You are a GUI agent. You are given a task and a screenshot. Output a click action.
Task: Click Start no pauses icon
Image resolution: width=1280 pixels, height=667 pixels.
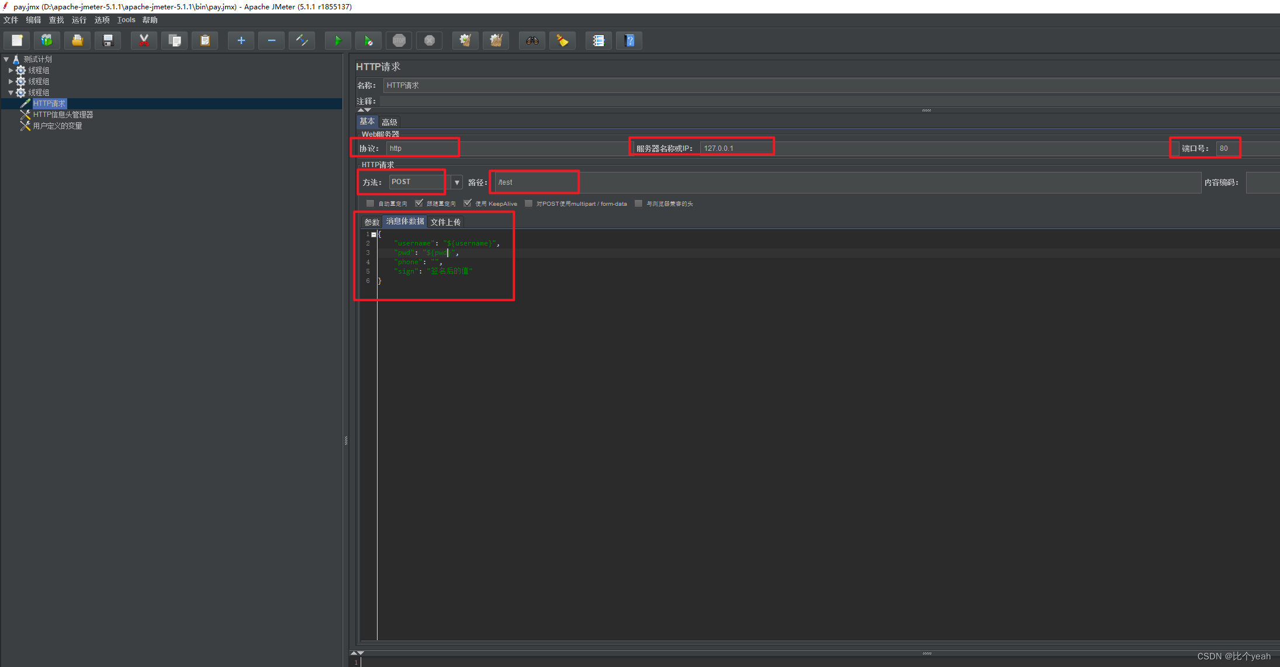point(369,40)
